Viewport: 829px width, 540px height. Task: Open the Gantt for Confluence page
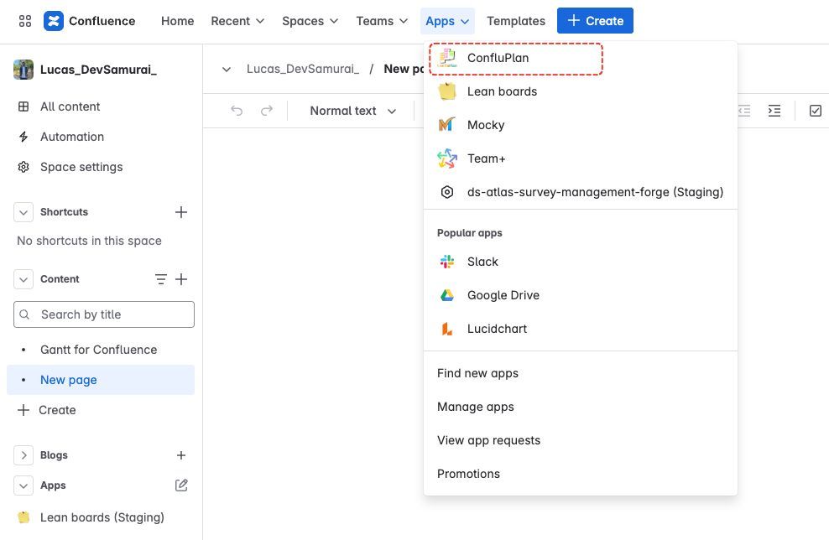click(x=101, y=350)
